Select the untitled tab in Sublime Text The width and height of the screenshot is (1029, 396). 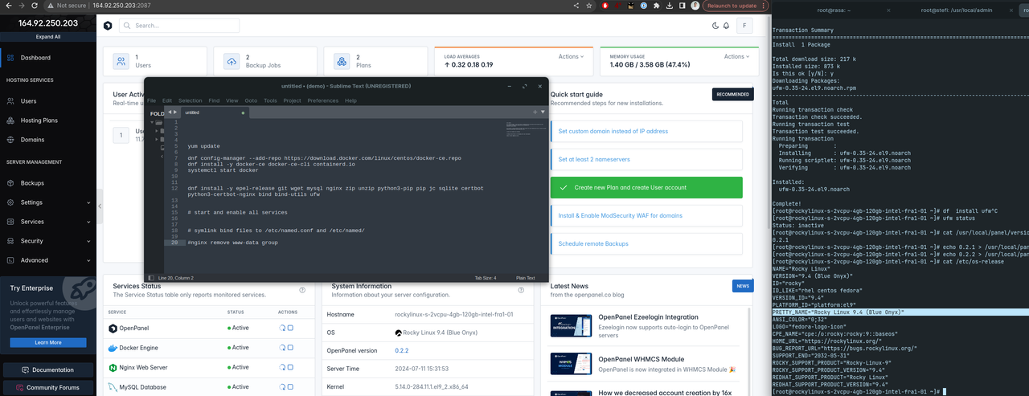pyautogui.click(x=214, y=112)
